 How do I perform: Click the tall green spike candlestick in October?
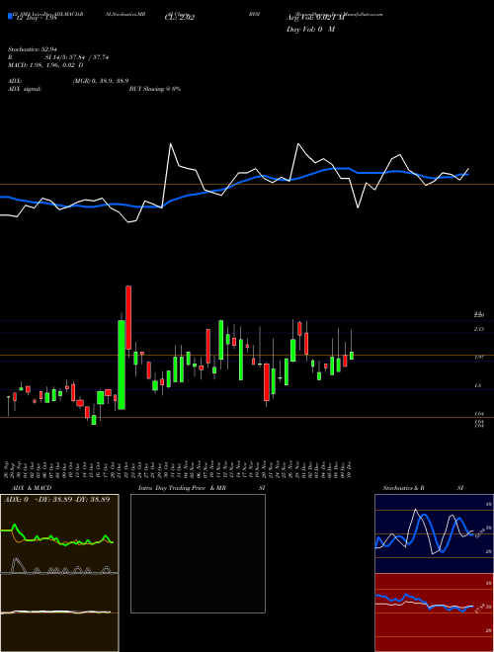point(122,365)
